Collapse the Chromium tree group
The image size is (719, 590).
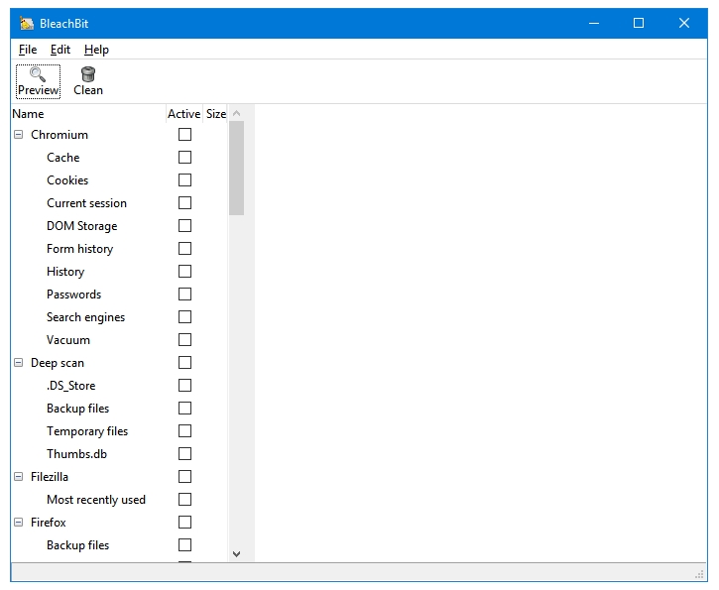click(18, 134)
